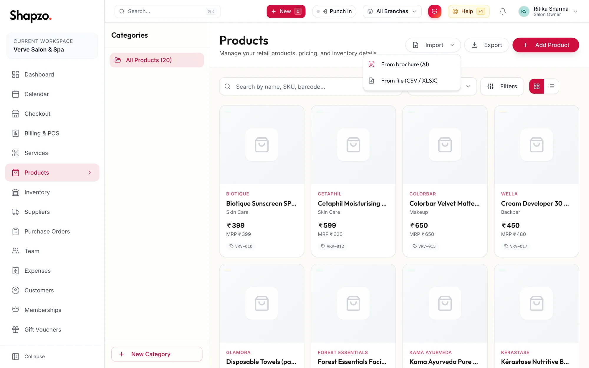Click SKU tag VRV-012
This screenshot has width=589, height=368.
(x=332, y=246)
